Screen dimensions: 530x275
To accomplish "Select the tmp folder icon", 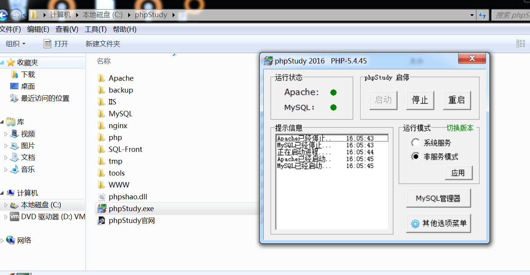I will (101, 161).
